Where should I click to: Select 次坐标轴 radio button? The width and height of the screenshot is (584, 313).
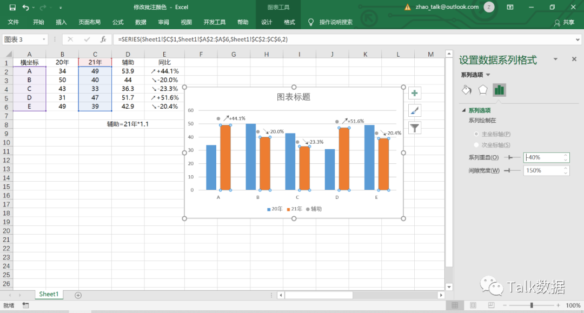pos(476,145)
